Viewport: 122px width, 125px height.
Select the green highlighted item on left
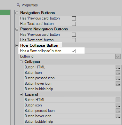5,13
